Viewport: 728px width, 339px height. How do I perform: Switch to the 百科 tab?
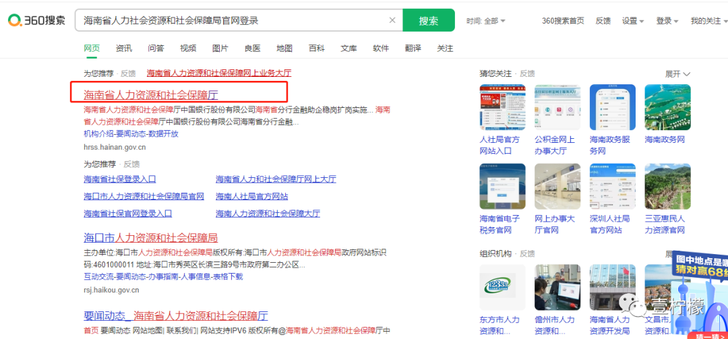317,49
